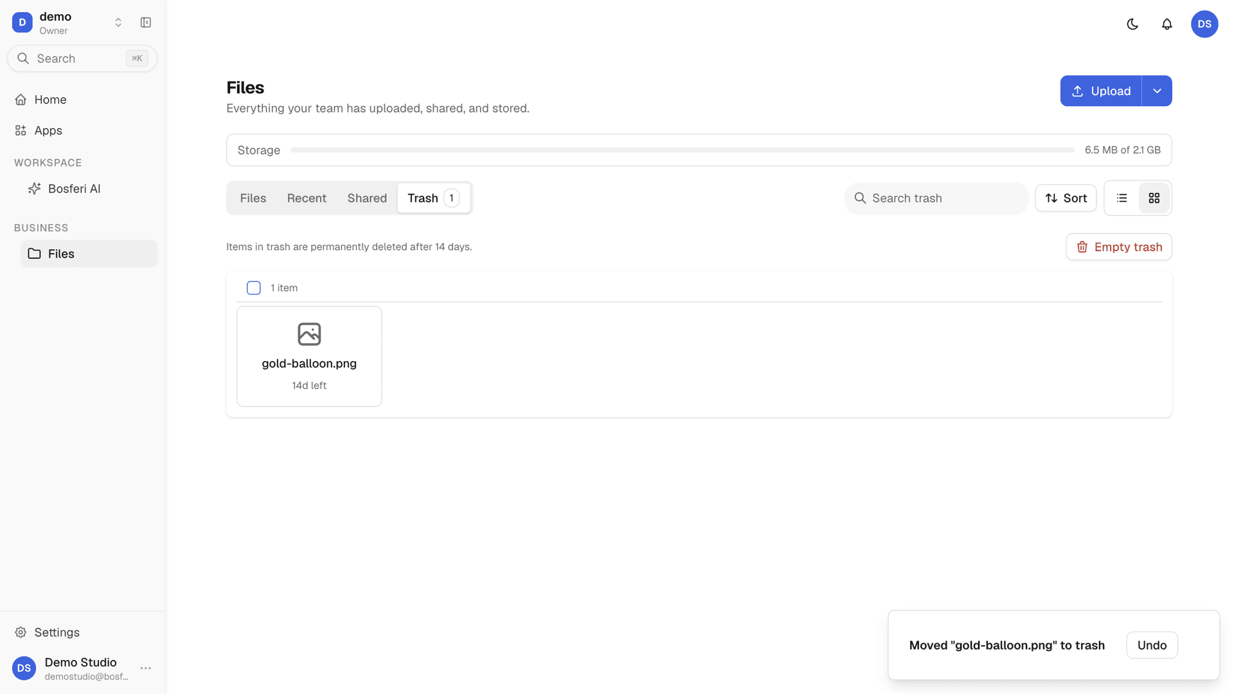Select the gold-balloon.png file name
The image size is (1234, 694).
click(x=309, y=364)
